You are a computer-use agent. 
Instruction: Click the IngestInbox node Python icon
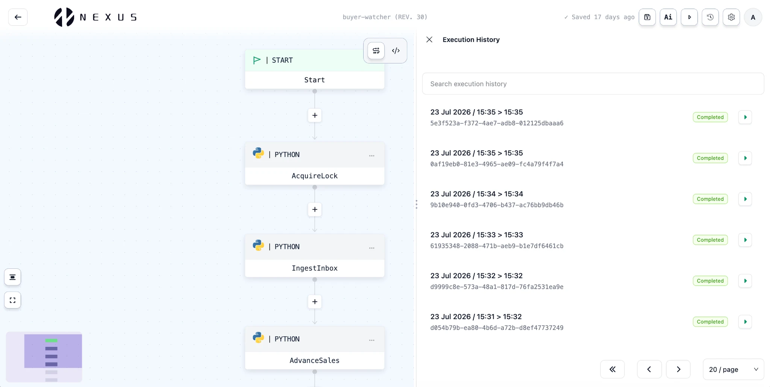point(258,245)
